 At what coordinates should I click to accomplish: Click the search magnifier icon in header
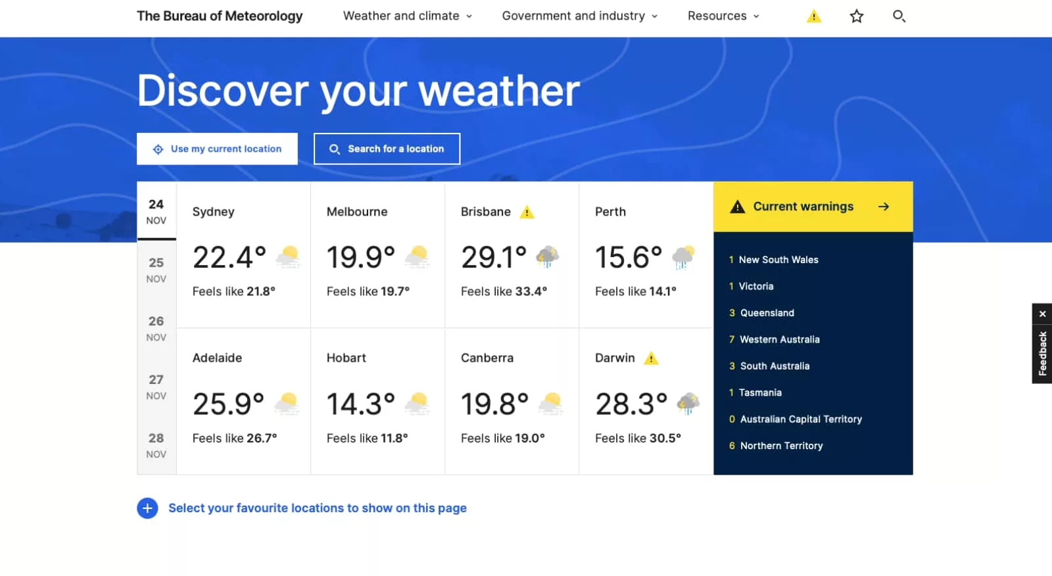tap(899, 16)
